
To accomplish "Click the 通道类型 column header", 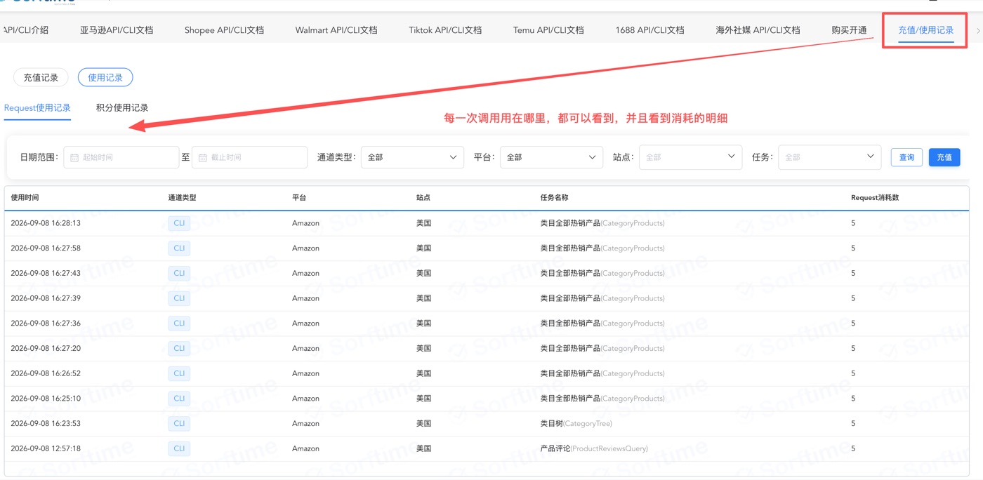I will tap(182, 198).
